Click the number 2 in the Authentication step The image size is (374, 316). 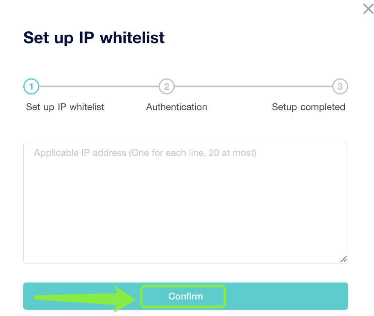click(x=167, y=87)
